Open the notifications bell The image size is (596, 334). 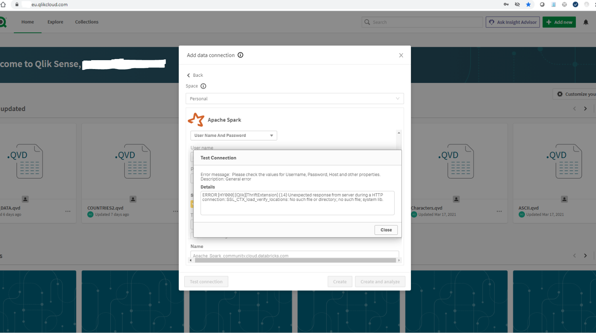pos(586,22)
